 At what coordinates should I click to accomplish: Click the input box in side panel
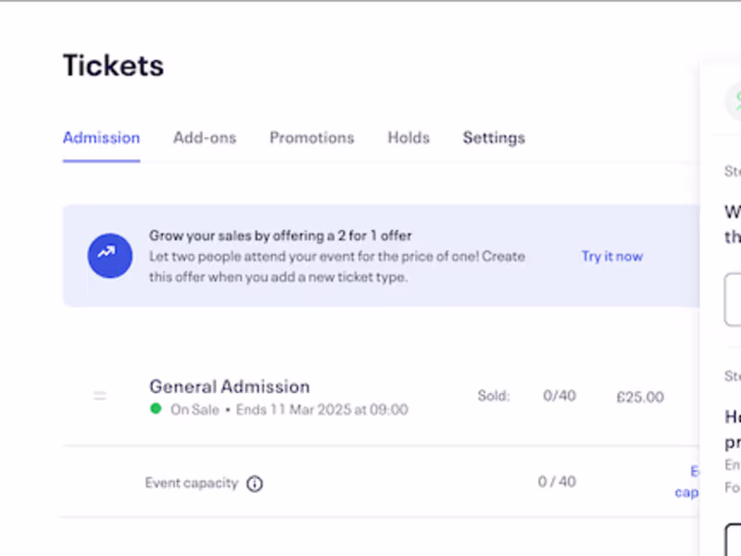(x=733, y=299)
